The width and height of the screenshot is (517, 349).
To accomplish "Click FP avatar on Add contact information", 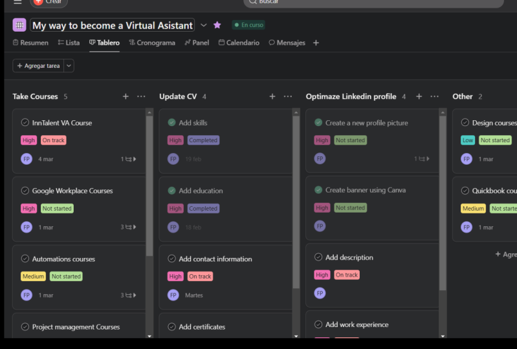I will click(x=173, y=295).
